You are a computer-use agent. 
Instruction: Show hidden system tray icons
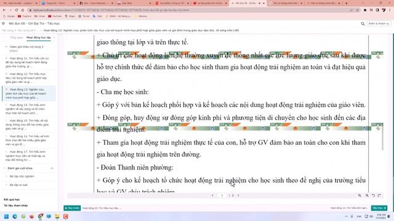346,217
